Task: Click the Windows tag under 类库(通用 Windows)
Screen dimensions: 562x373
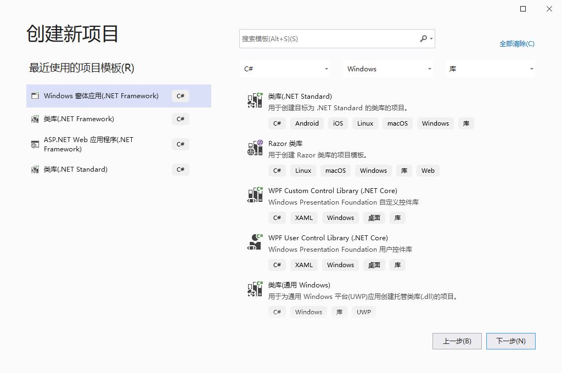Action: 308,312
